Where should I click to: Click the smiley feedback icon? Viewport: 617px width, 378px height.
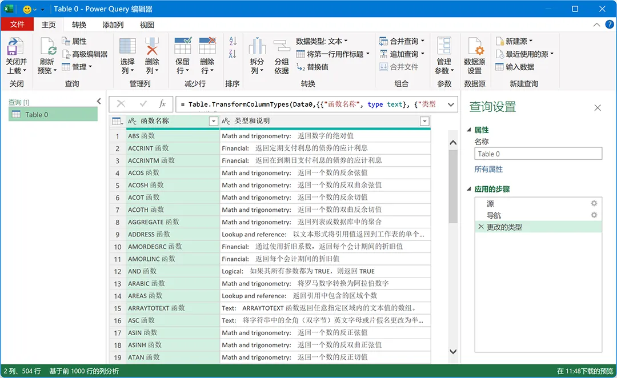pyautogui.click(x=27, y=9)
